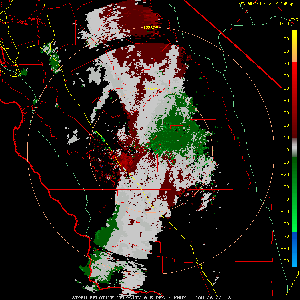300x300 pixels.
Task: Click the 'KT' units label above the scale
Action: 285,23
